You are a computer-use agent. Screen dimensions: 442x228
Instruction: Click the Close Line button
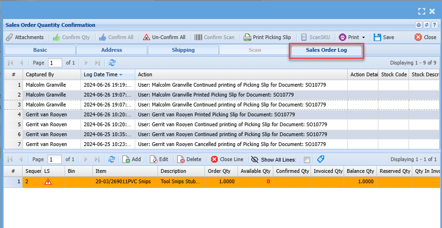(x=227, y=159)
